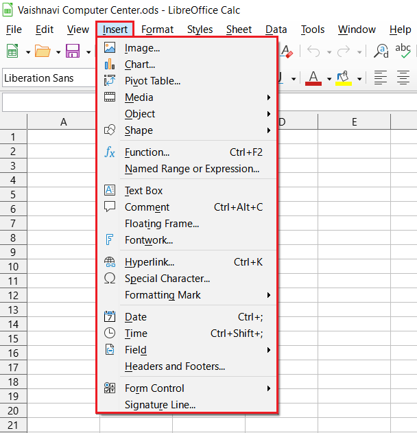417x433 pixels.
Task: Select row 1 header
Action: point(13,137)
